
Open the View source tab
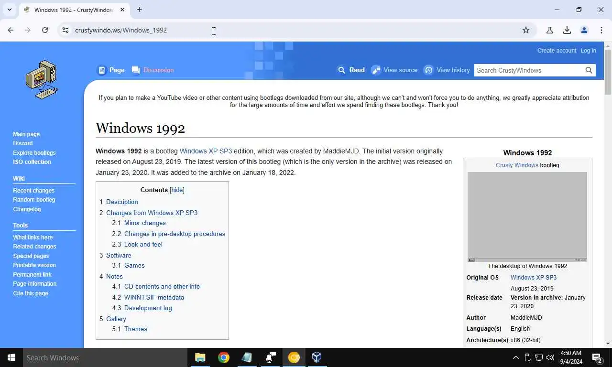point(394,70)
